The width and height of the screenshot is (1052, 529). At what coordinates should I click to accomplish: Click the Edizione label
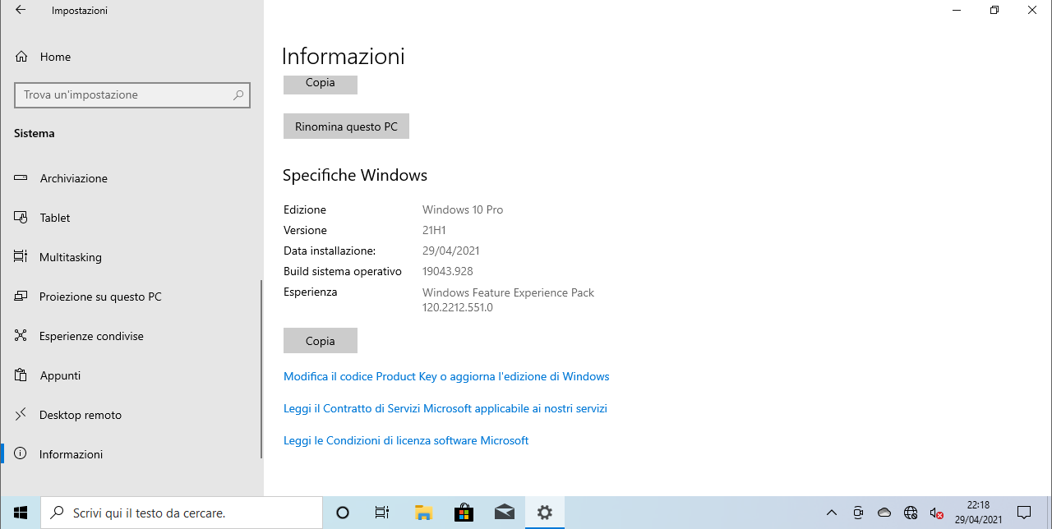(305, 209)
